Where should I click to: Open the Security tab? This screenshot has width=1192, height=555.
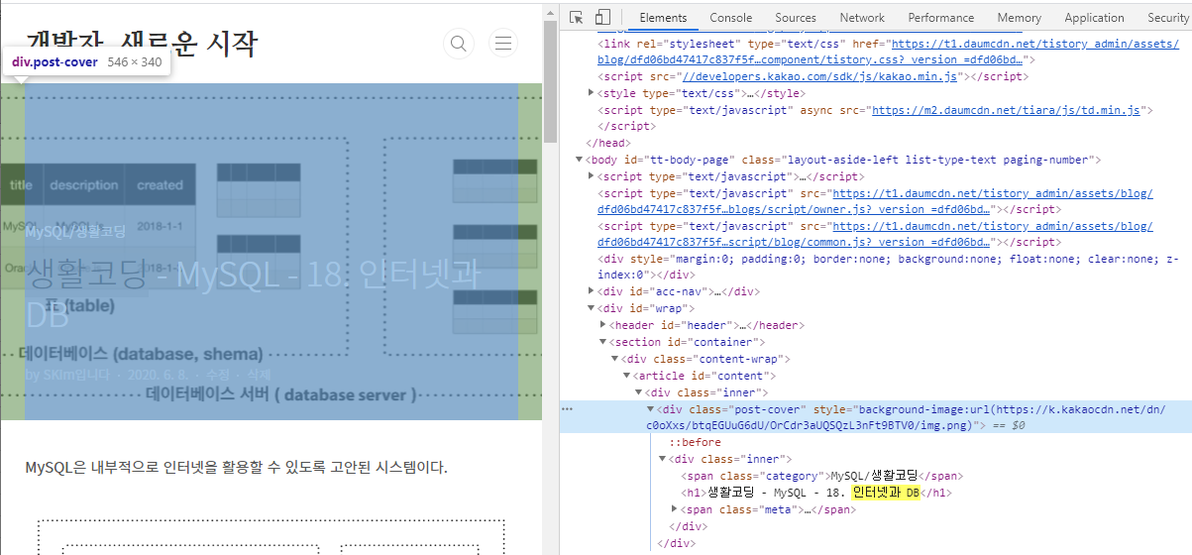1167,18
